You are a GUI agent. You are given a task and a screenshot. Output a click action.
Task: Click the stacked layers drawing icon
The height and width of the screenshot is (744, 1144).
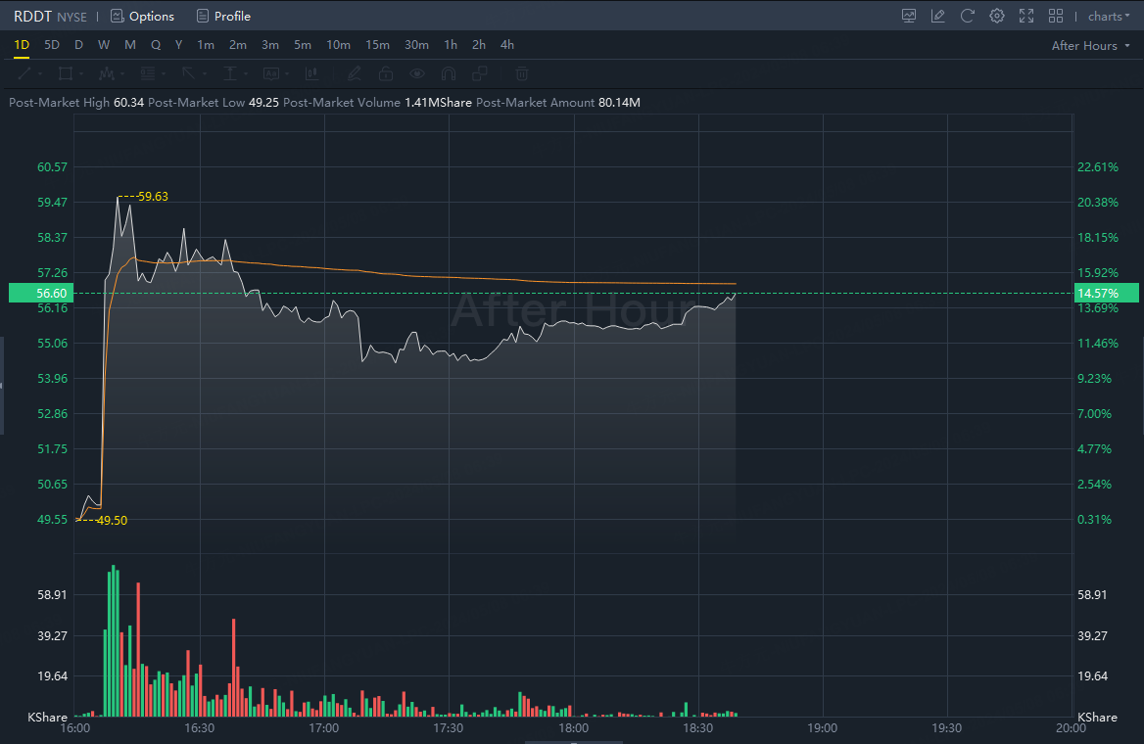(x=479, y=73)
